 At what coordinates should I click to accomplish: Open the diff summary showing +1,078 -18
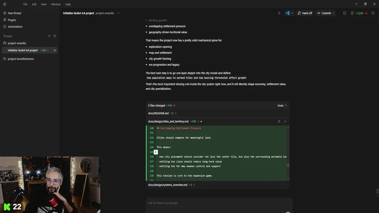tap(359, 13)
